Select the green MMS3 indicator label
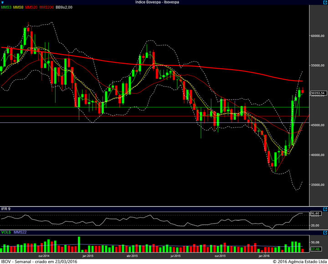 tap(6, 8)
